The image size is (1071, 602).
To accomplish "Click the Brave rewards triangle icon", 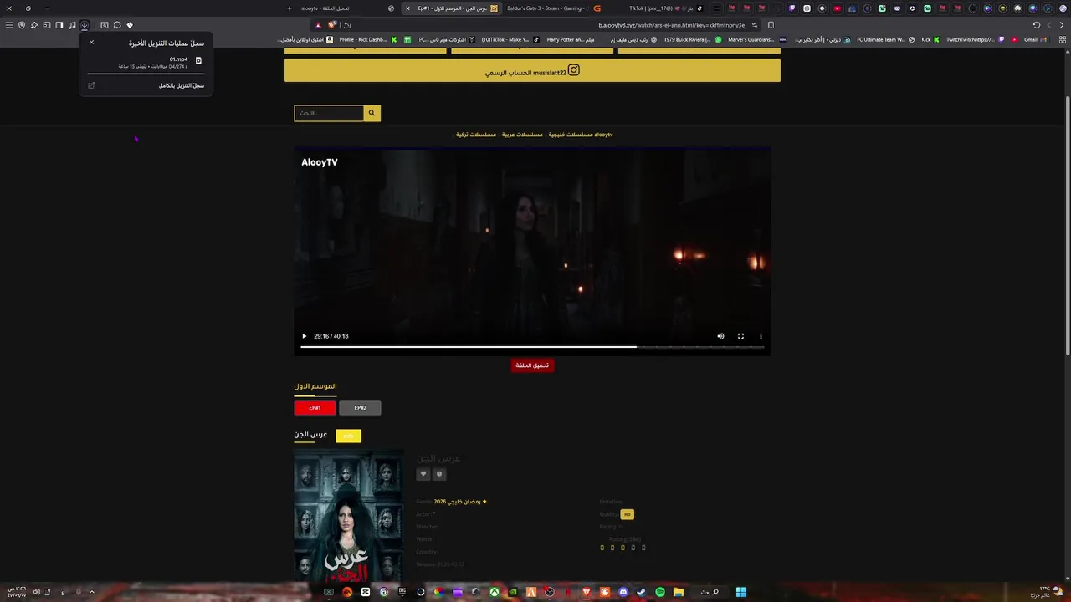I will tap(318, 25).
